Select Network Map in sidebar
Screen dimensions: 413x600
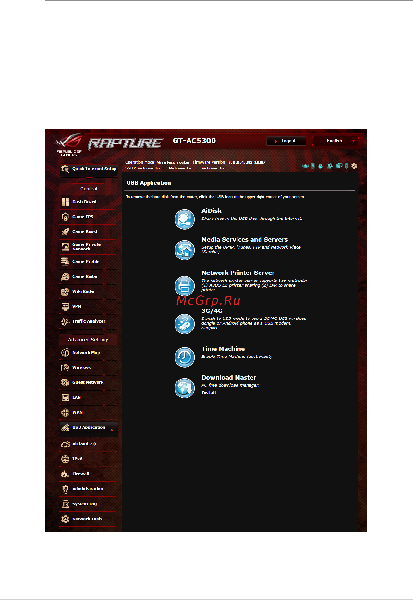point(88,352)
